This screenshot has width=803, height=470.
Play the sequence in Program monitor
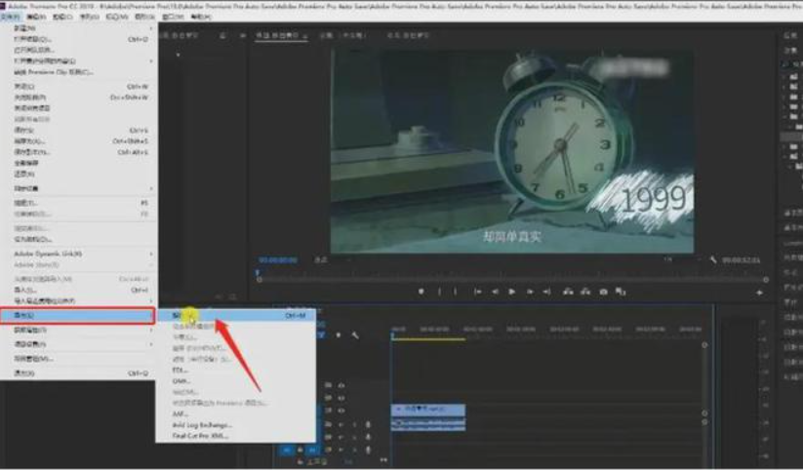click(x=511, y=292)
